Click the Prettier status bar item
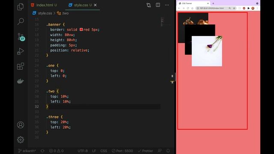This screenshot has height=154, width=274. 145,151
